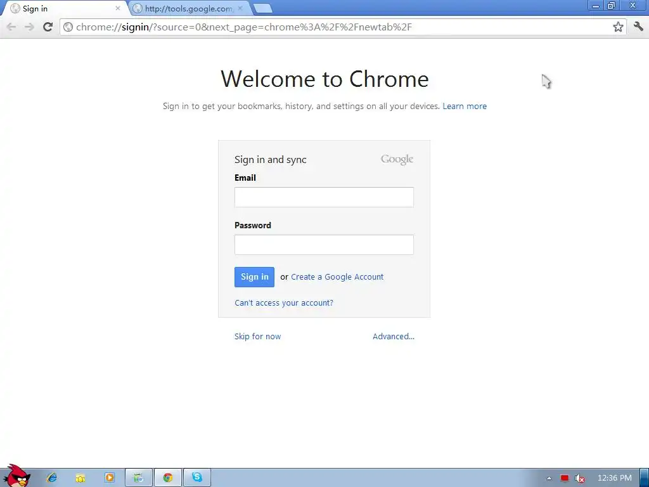The image size is (649, 487).
Task: Reload the page with the refresh icon
Action: pyautogui.click(x=48, y=27)
